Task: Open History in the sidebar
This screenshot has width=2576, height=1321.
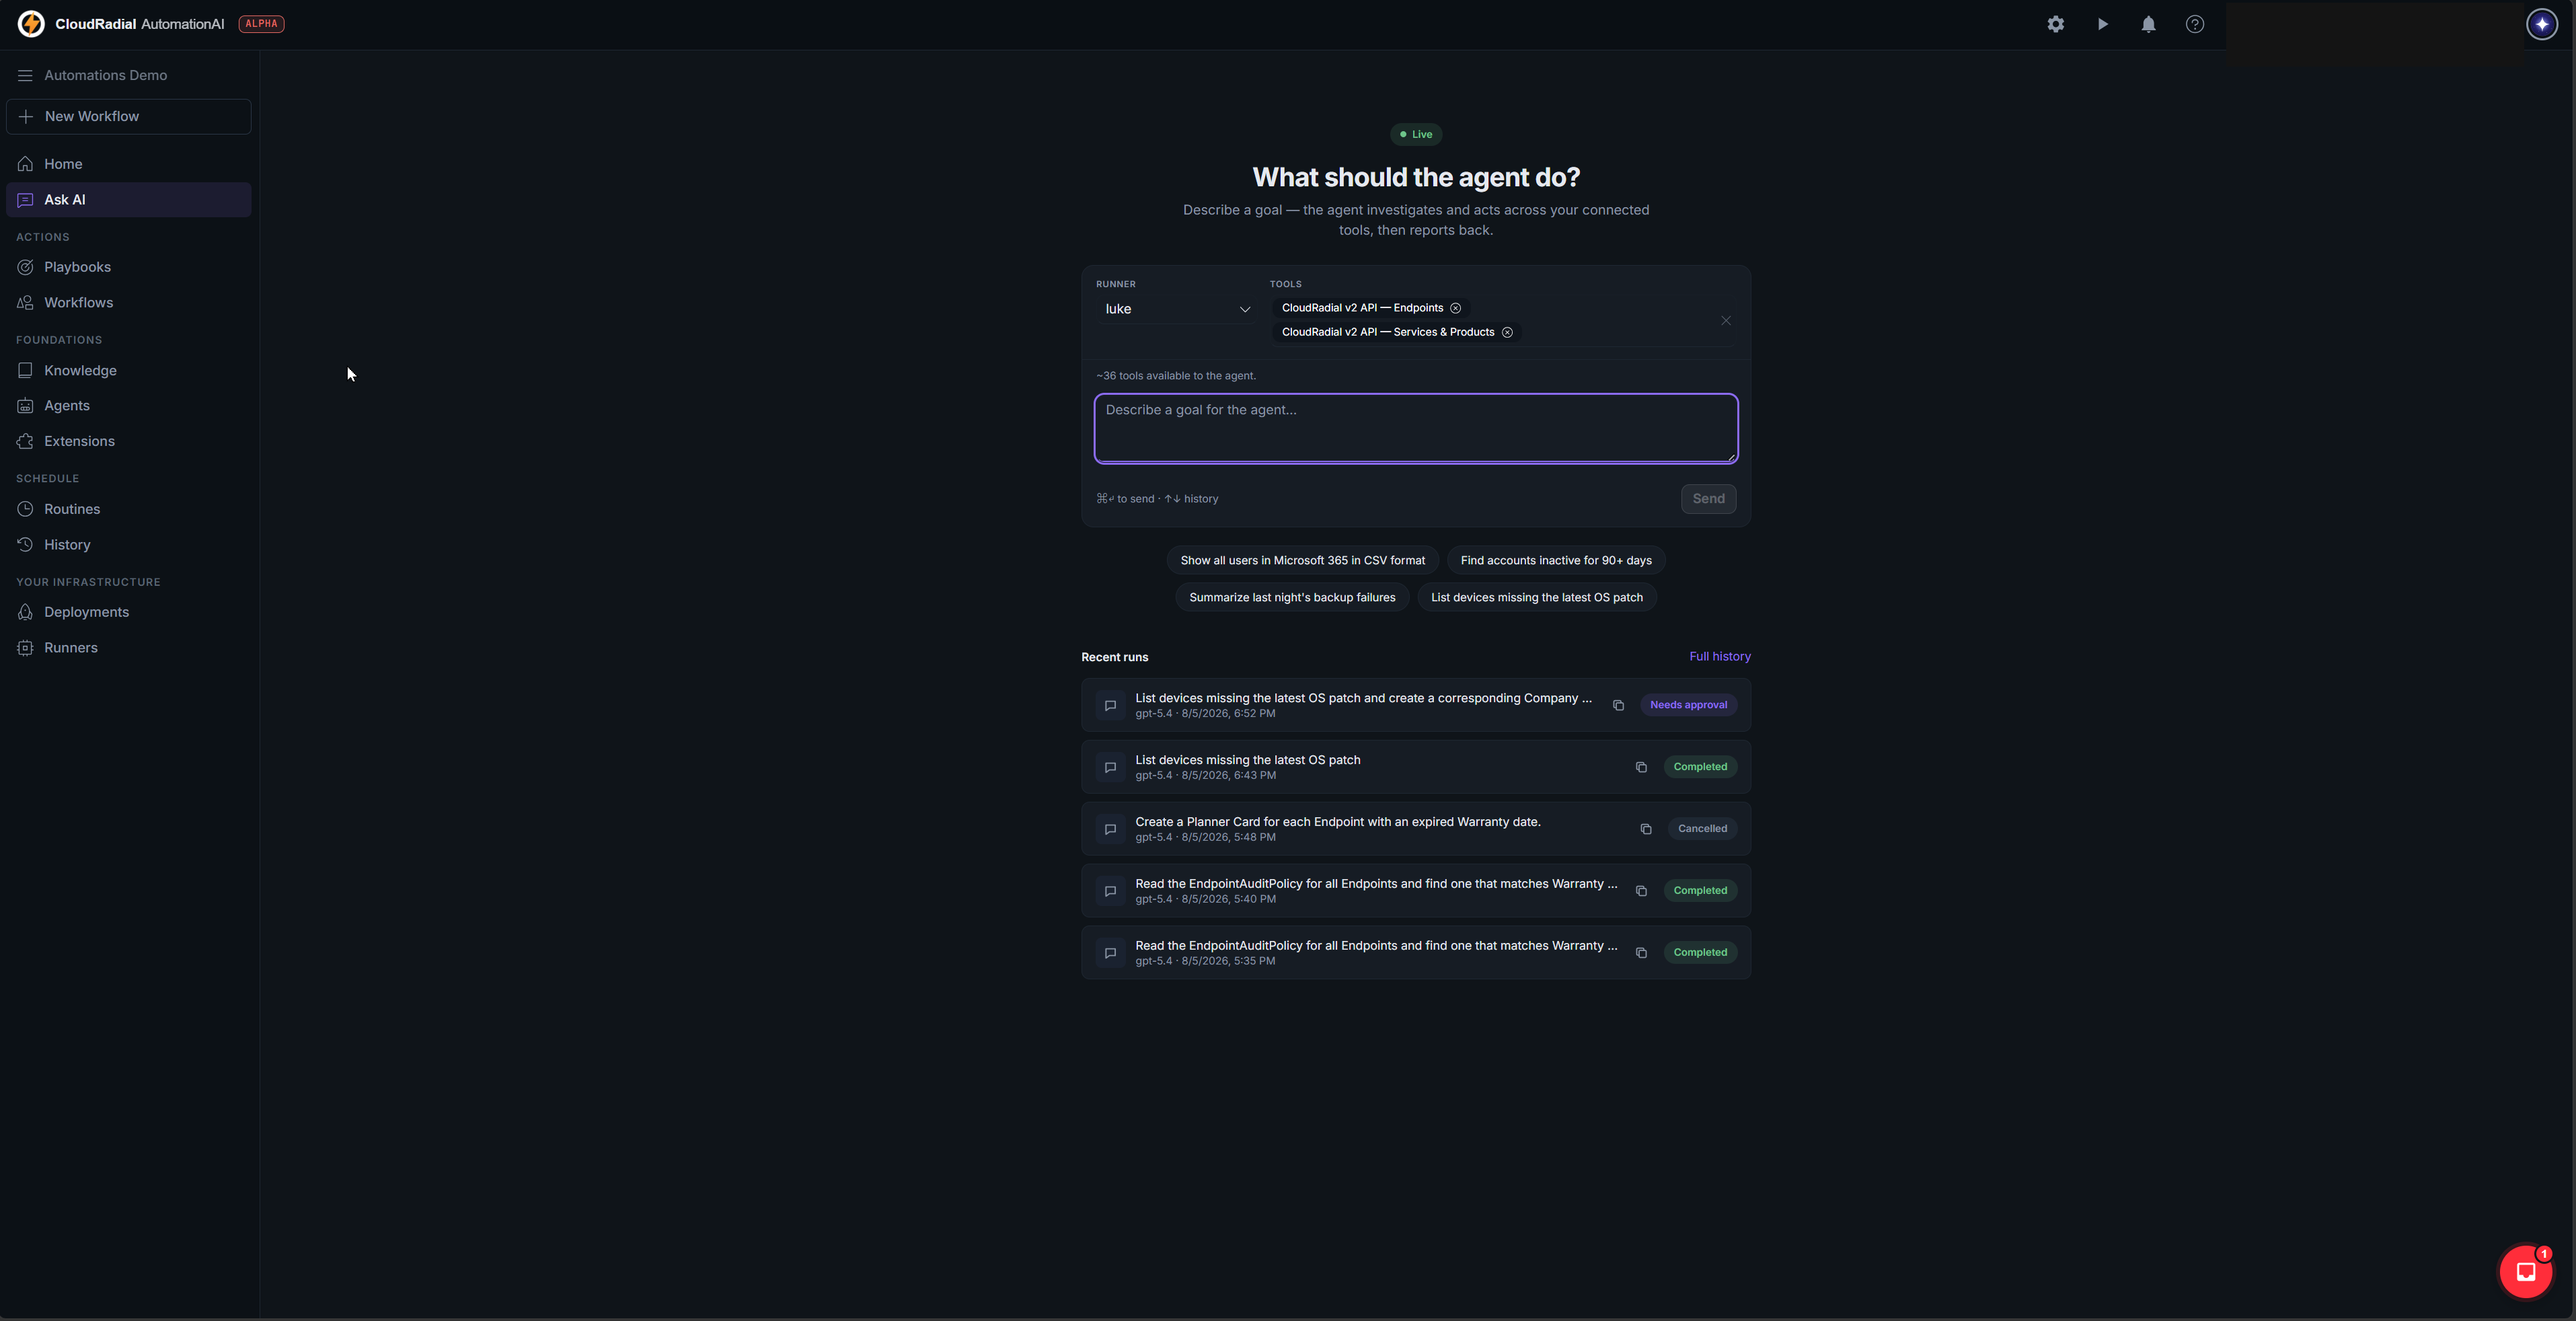Action: (128, 544)
